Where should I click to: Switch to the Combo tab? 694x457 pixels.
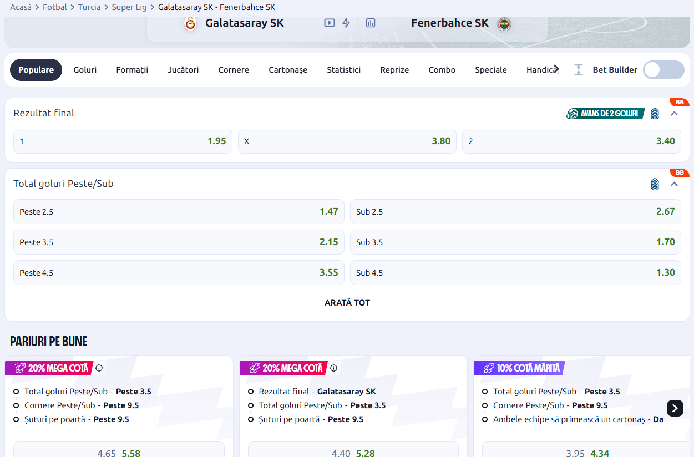442,70
